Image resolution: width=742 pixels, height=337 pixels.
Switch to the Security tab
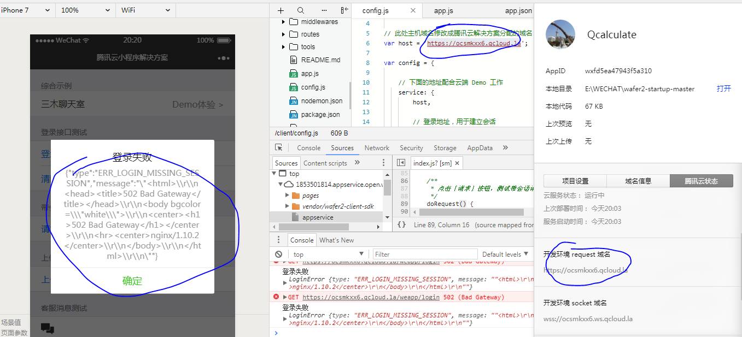click(411, 148)
